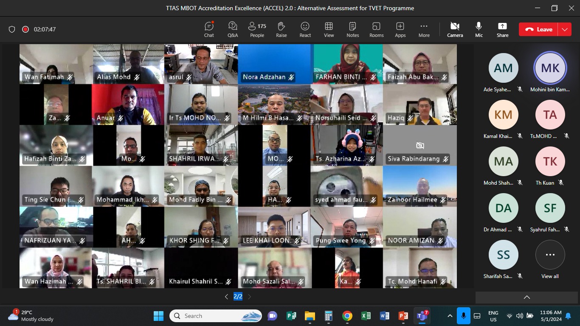Collapse the participant side panel chevron

527,297
